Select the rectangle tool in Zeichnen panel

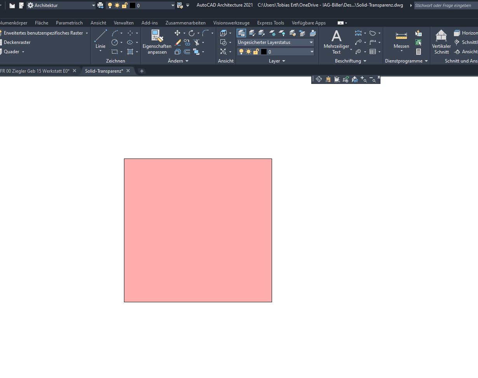115,52
